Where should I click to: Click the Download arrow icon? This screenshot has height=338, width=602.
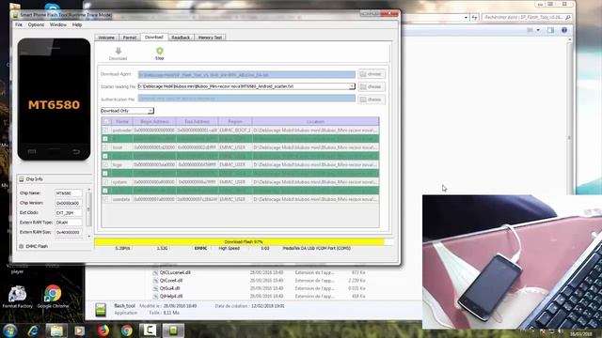coord(119,51)
